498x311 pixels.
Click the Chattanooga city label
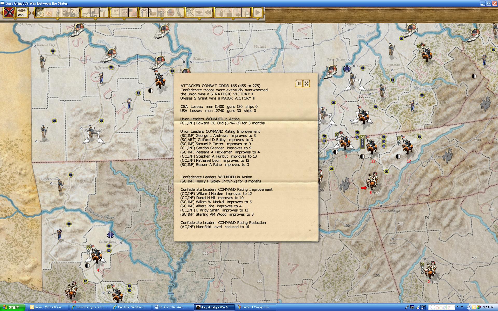point(390,211)
